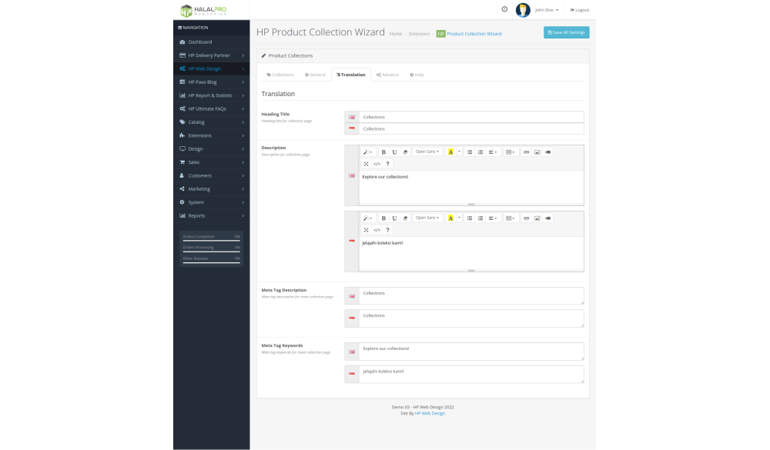Insert a picture in the first description editor

click(x=537, y=152)
